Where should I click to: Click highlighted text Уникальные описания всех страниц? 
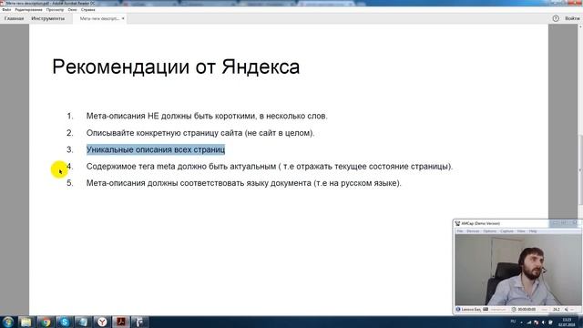156,149
